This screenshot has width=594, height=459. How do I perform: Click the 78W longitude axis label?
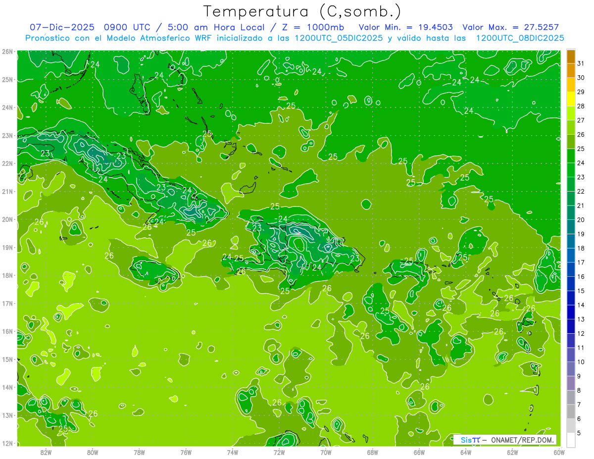point(139,453)
